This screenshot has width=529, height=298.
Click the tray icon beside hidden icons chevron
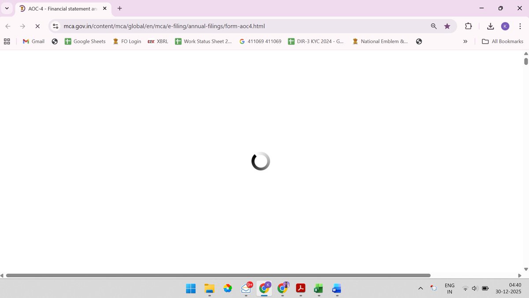tap(434, 288)
